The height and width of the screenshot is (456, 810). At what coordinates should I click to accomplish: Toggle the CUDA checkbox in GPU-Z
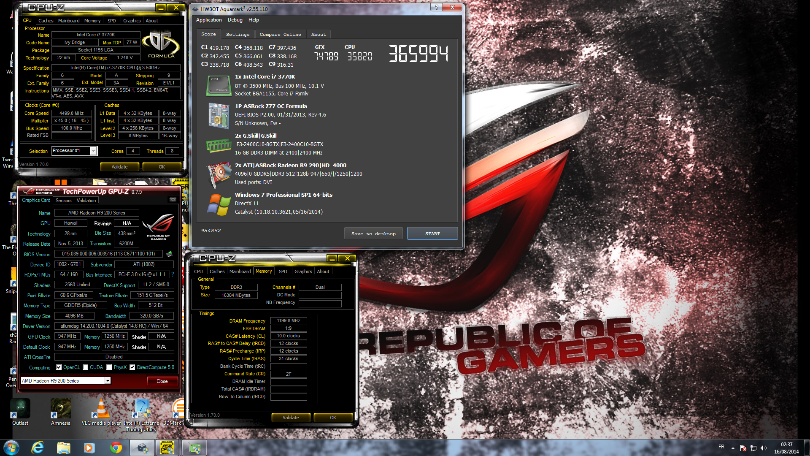[x=86, y=367]
